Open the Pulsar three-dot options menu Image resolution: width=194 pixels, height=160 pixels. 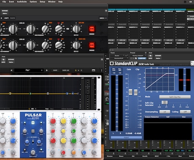pos(102,70)
